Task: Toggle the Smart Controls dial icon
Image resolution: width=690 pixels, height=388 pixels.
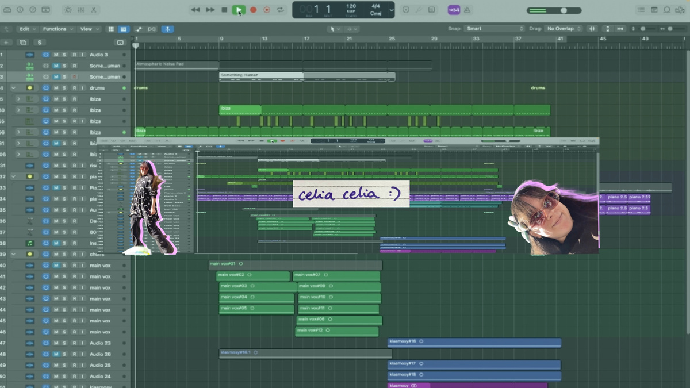Action: [x=67, y=10]
